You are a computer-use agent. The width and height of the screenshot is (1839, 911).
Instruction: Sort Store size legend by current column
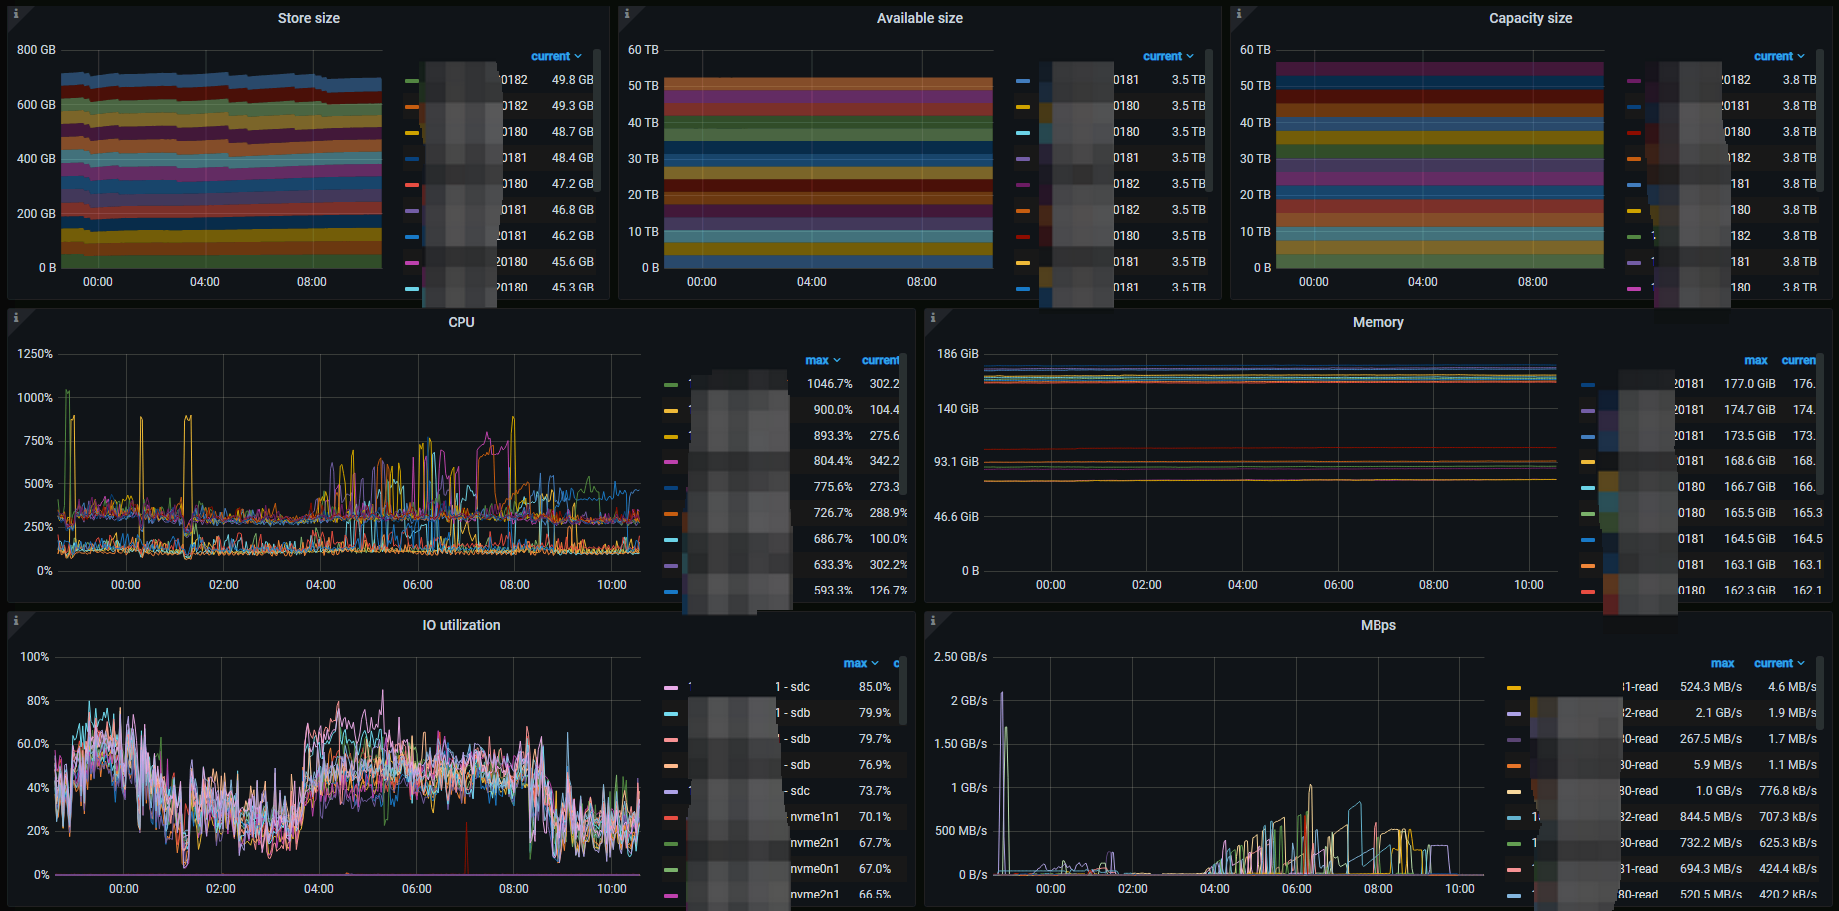(x=555, y=57)
